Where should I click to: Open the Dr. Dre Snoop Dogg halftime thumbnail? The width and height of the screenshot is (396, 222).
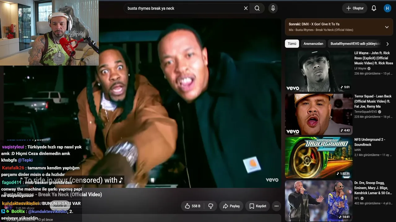(318, 201)
